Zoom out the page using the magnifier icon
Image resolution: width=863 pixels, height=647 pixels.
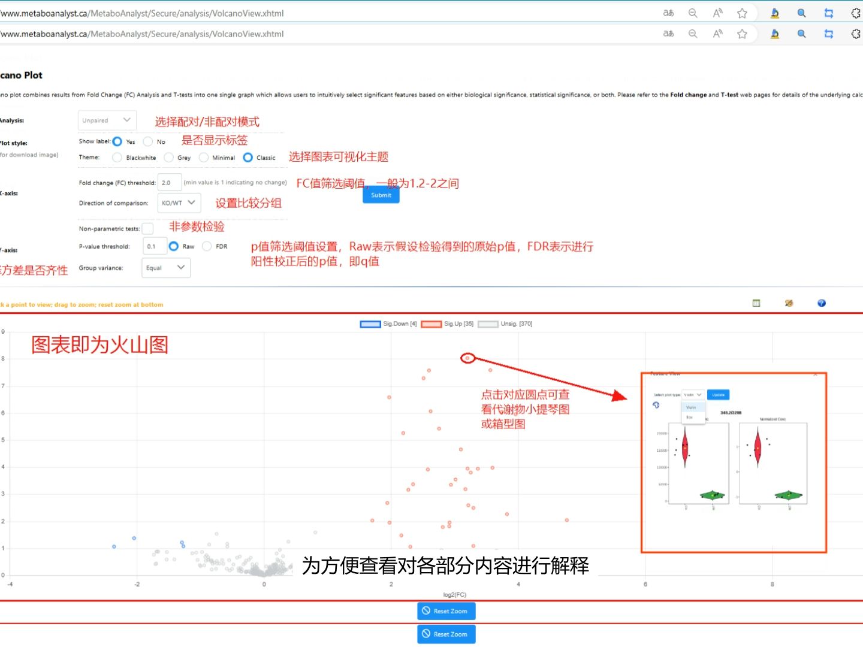pyautogui.click(x=693, y=13)
